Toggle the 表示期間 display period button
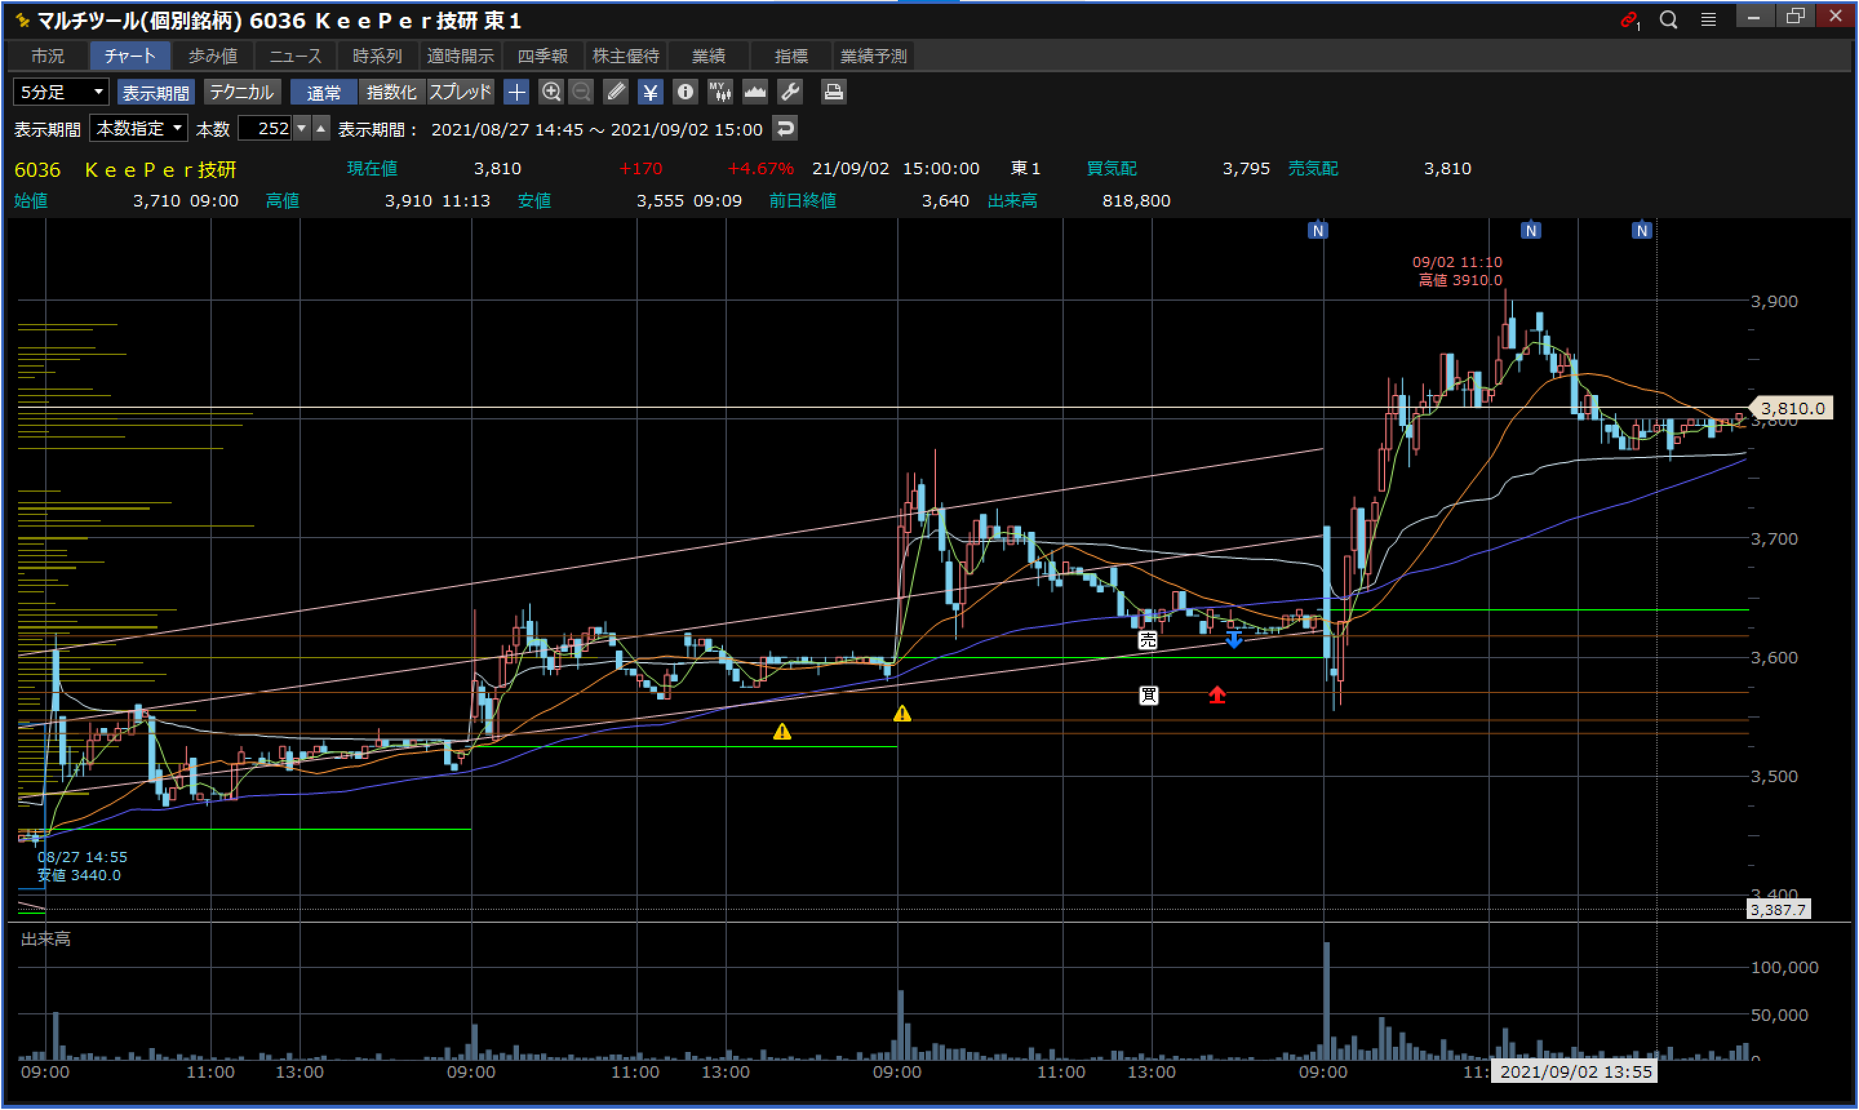Screen dimensions: 1859x1110 pos(156,92)
